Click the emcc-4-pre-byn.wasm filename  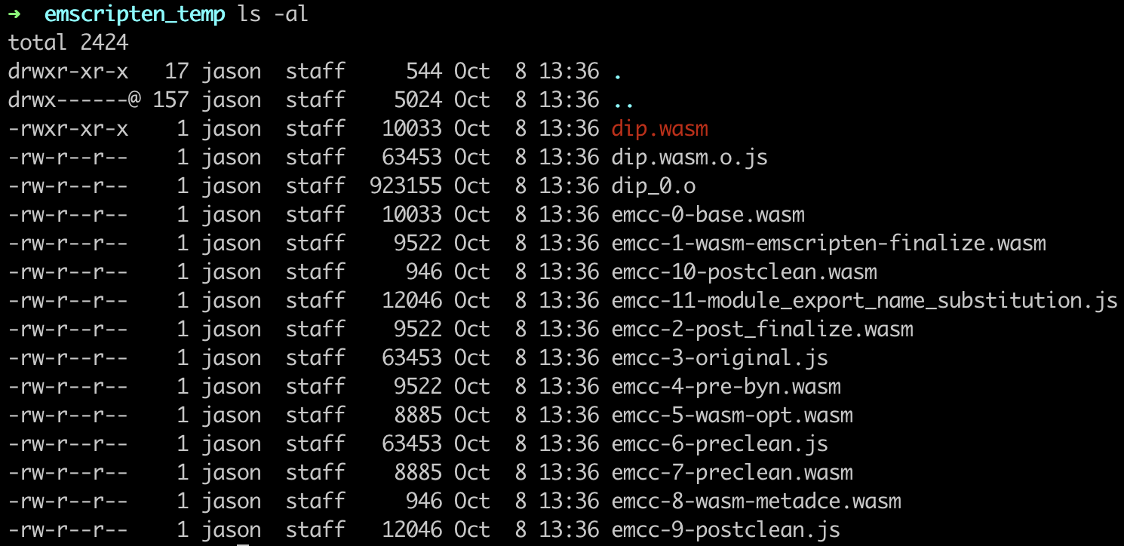coord(726,387)
